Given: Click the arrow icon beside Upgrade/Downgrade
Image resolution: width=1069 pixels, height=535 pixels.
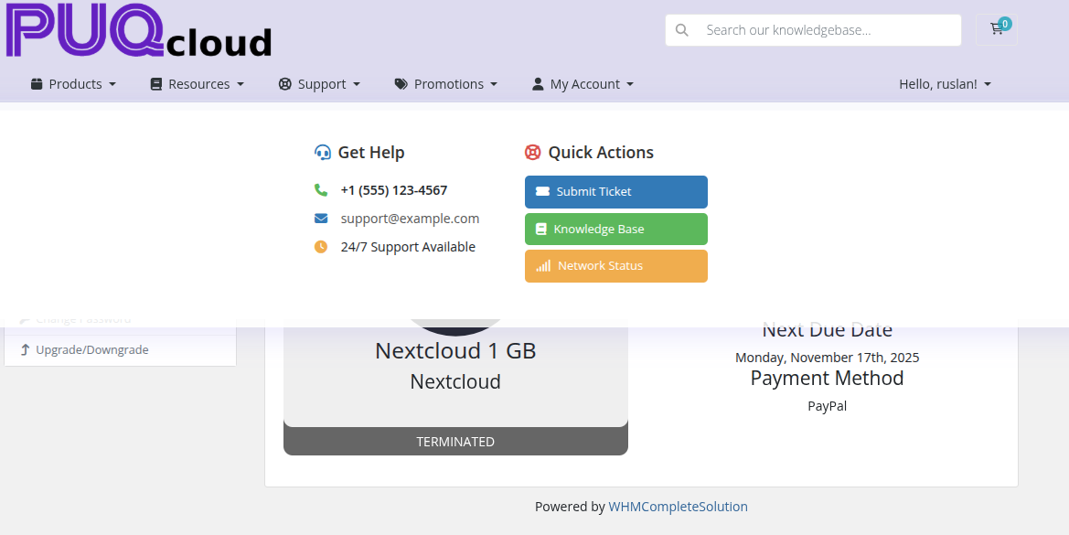Looking at the screenshot, I should click(x=24, y=348).
